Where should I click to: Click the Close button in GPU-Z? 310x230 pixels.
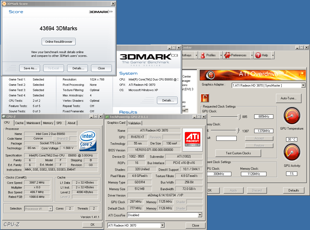pyautogui.click(x=196, y=225)
